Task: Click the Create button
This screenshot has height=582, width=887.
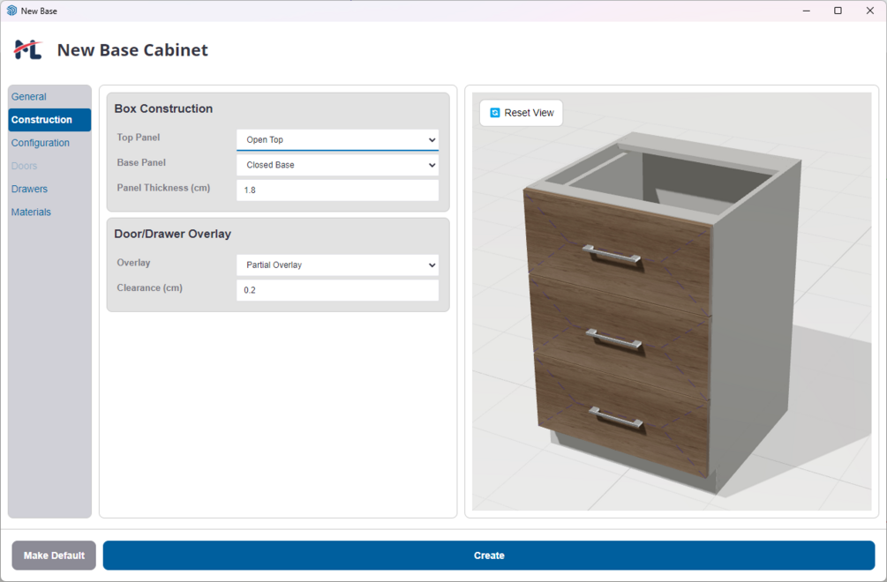Action: [x=489, y=556]
